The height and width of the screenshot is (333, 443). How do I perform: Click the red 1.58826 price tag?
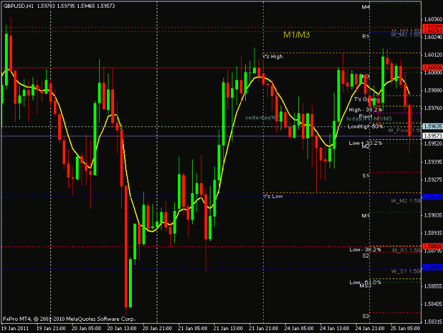click(432, 246)
